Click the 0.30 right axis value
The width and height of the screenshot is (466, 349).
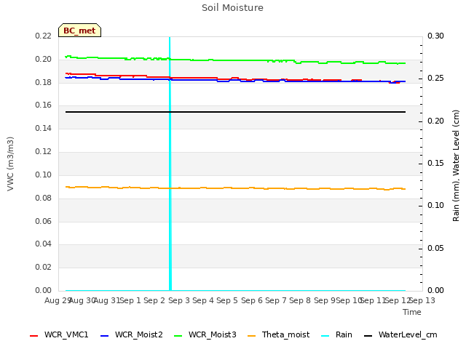tap(435, 36)
